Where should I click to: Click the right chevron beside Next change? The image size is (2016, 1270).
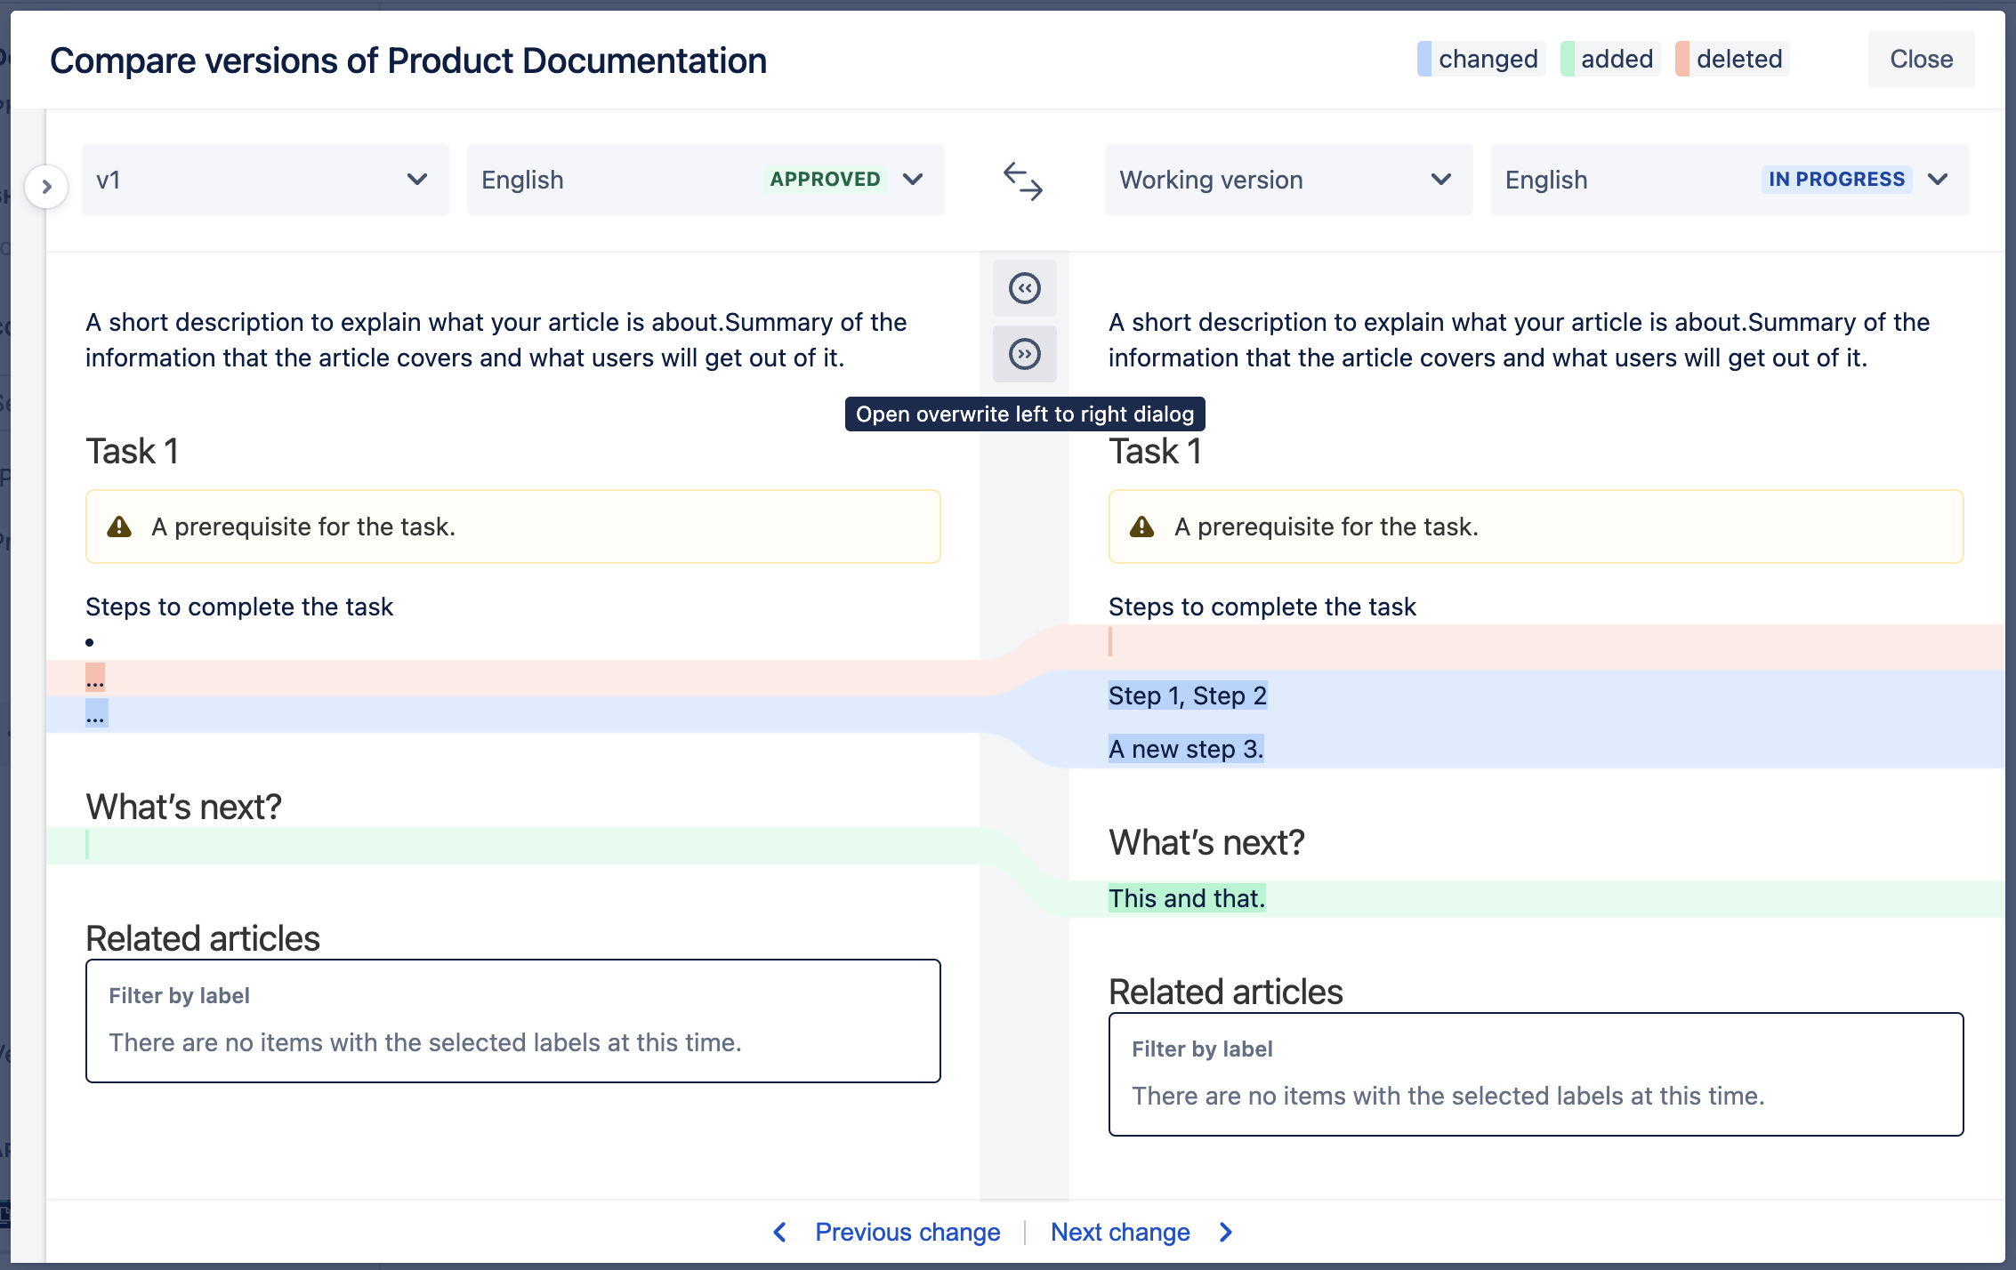pos(1226,1232)
